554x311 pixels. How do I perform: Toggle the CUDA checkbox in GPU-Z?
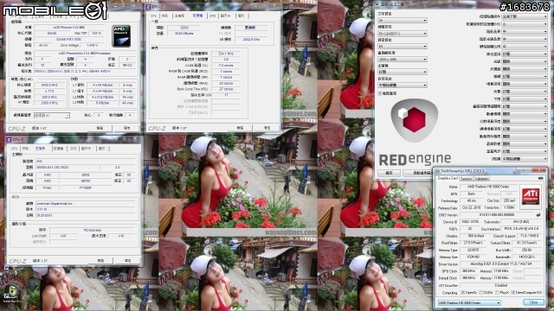click(481, 293)
